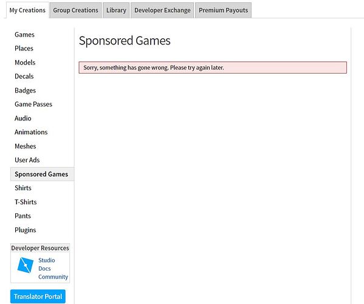Click the Roblox Studio logo icon
The image size is (364, 304).
pyautogui.click(x=26, y=265)
